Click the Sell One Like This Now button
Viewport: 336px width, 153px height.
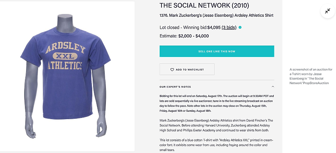(217, 51)
